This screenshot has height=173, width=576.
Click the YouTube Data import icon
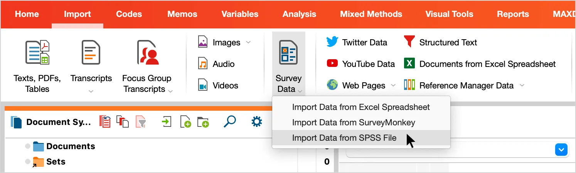pyautogui.click(x=332, y=63)
